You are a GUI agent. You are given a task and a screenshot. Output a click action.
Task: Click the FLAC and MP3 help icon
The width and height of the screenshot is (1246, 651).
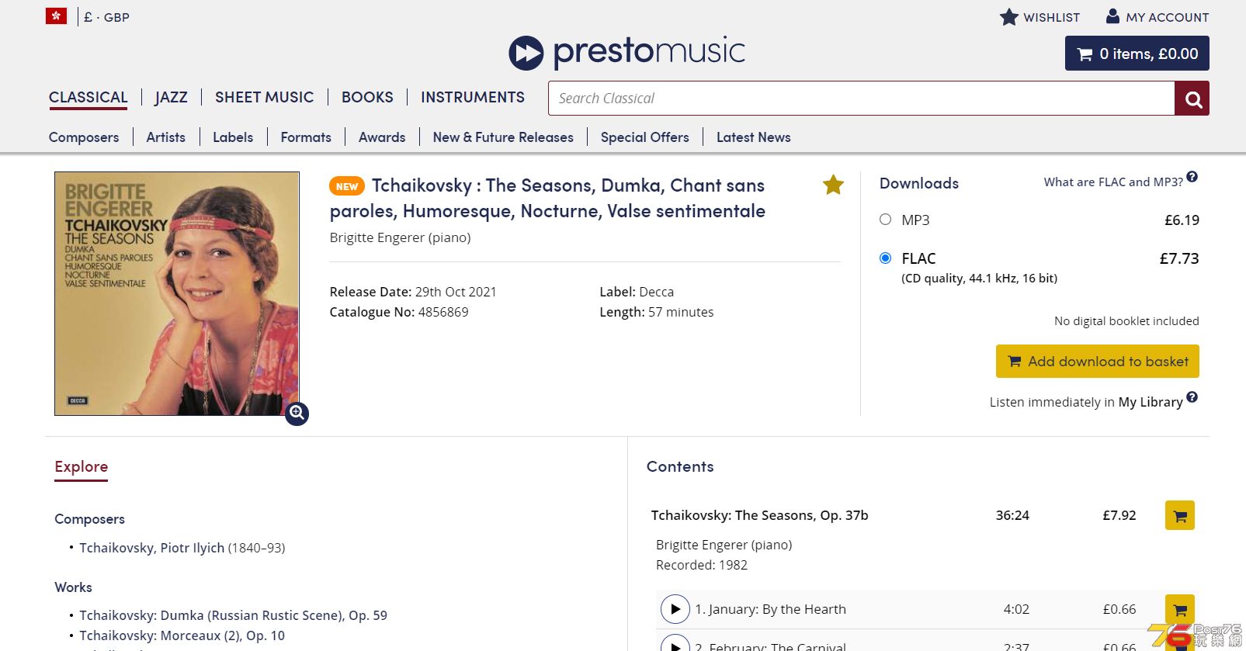pyautogui.click(x=1192, y=177)
